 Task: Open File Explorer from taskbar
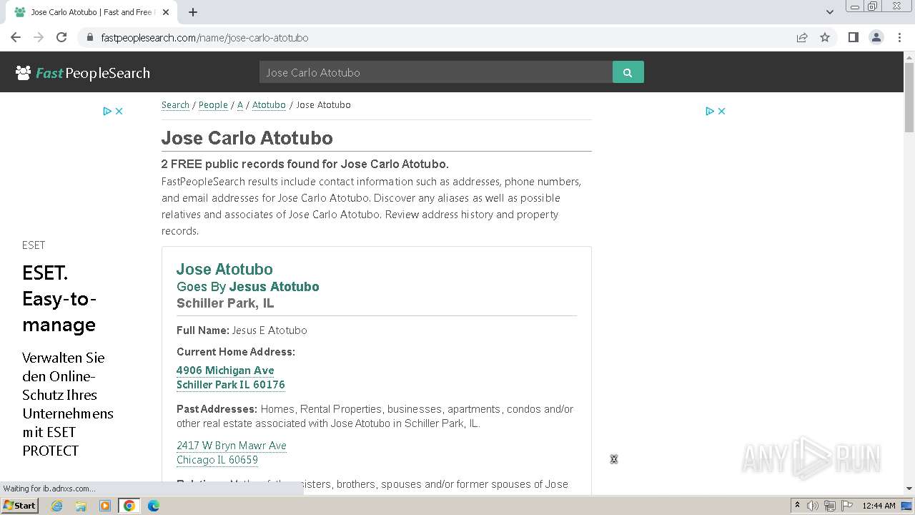(x=81, y=506)
